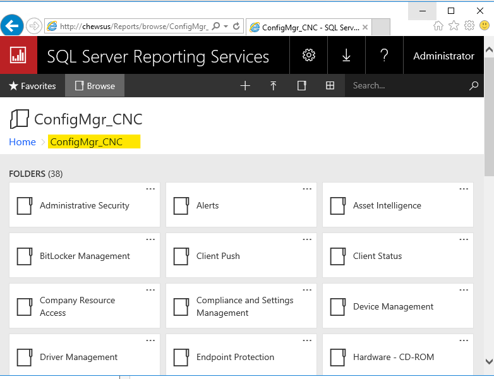
Task: Click the Client Status folder icon
Action: (338, 256)
